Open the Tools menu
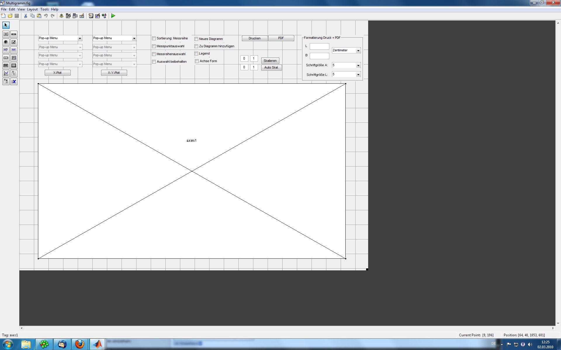Screen dimensions: 561x350 [44, 9]
